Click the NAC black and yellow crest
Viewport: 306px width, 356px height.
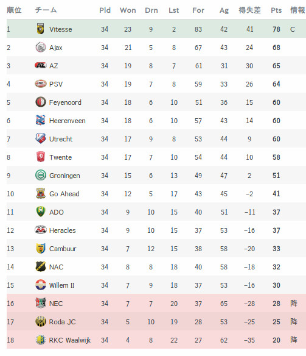(41, 266)
